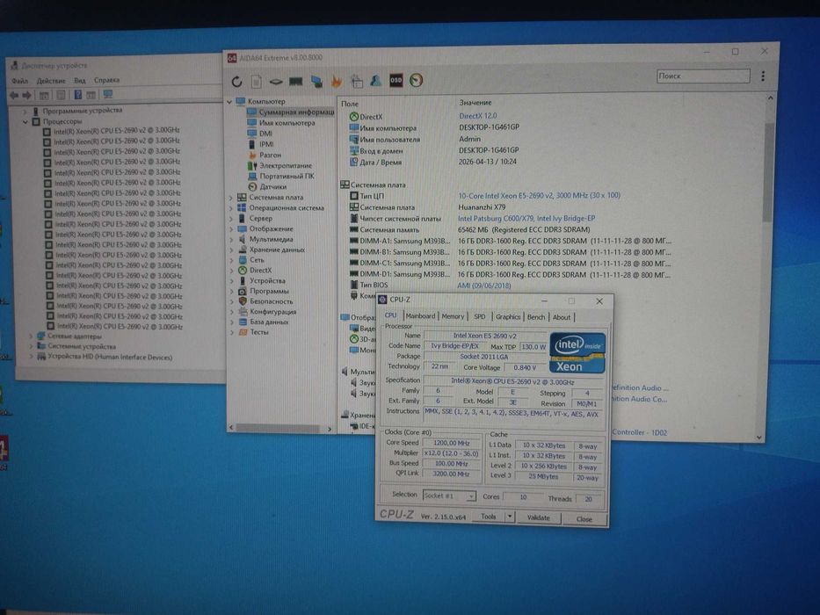Viewport: 820px width, 615px height.
Task: Open Действие menu in Device Manager
Action: tap(51, 81)
